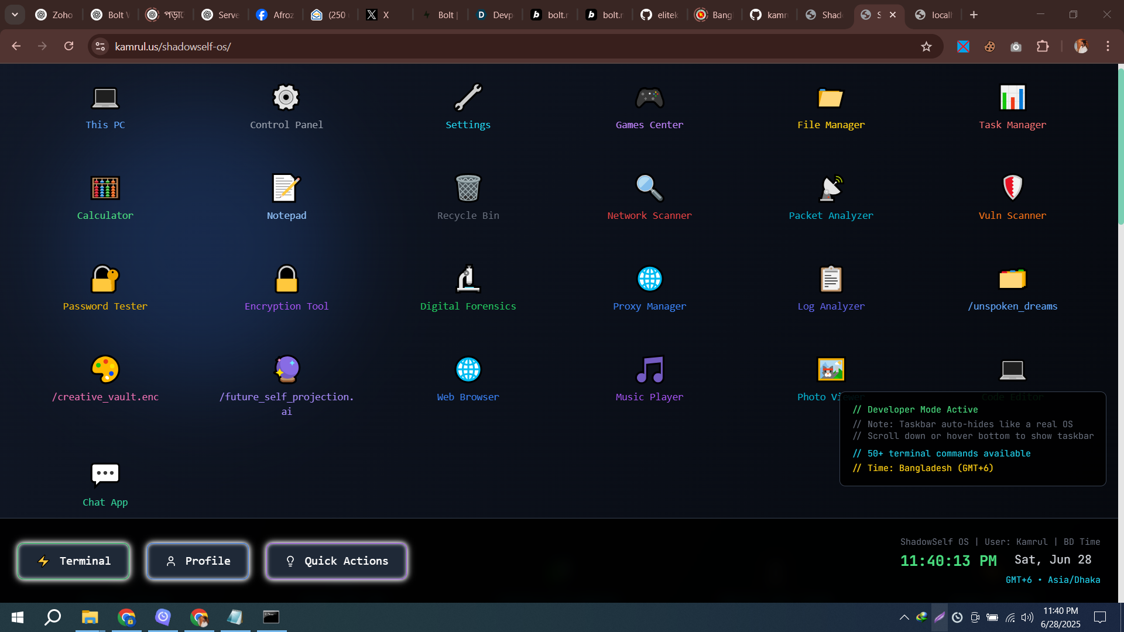This screenshot has height=632, width=1124.
Task: Launch the Packet Analyzer icon
Action: pyautogui.click(x=831, y=188)
